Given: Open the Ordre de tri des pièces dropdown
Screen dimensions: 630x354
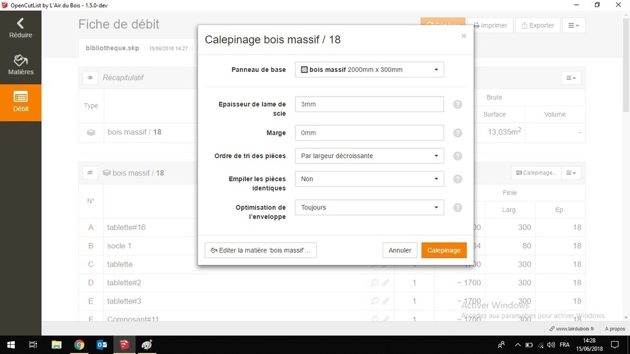Looking at the screenshot, I should (369, 155).
